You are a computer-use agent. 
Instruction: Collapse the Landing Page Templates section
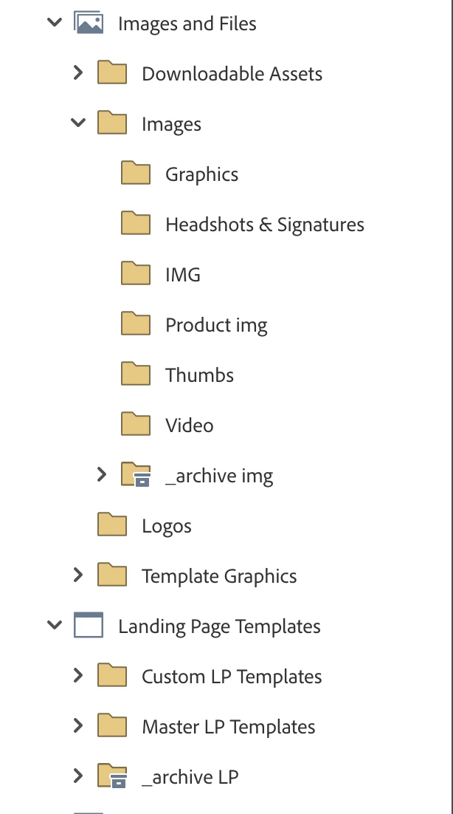click(55, 624)
